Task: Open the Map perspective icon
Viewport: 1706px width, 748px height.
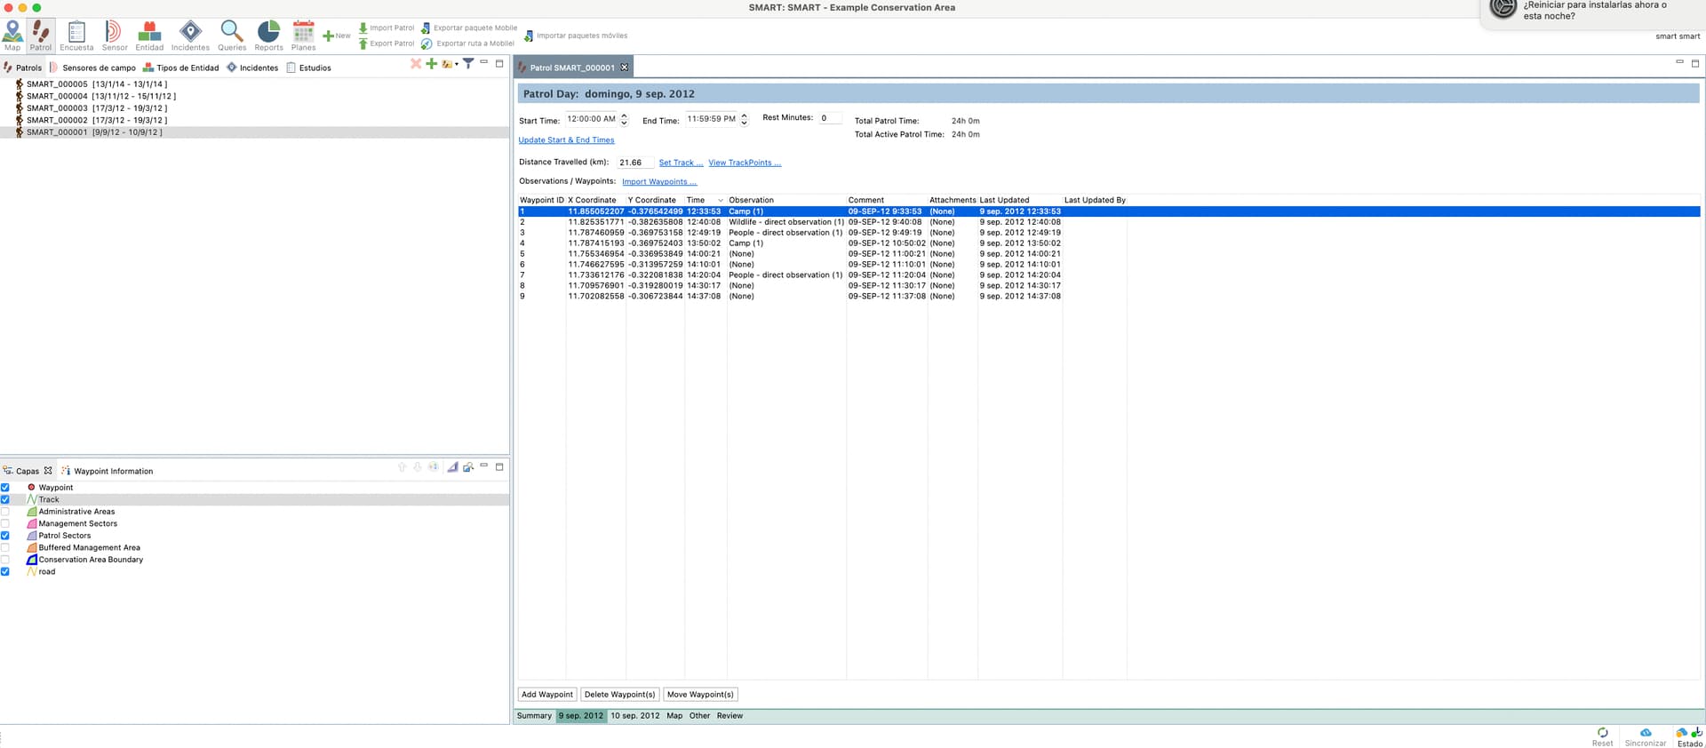Action: coord(12,34)
